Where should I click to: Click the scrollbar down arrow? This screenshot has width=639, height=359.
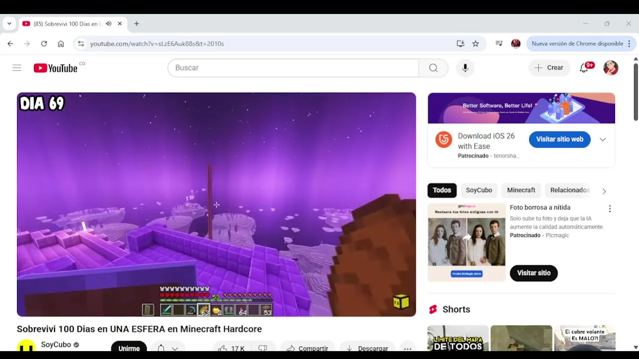click(x=636, y=347)
